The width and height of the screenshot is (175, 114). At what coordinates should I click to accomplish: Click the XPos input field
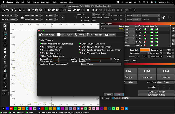(11, 15)
